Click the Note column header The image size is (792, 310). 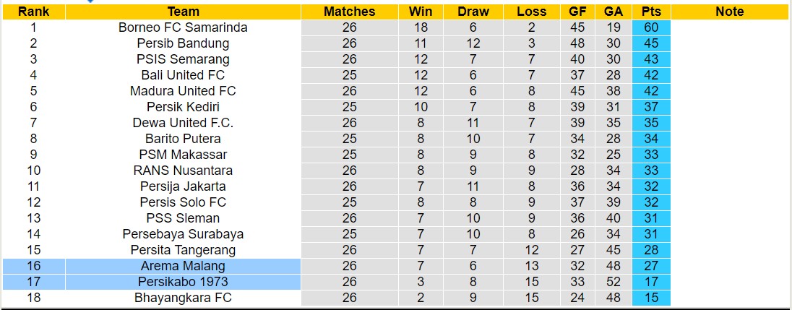[x=730, y=12]
